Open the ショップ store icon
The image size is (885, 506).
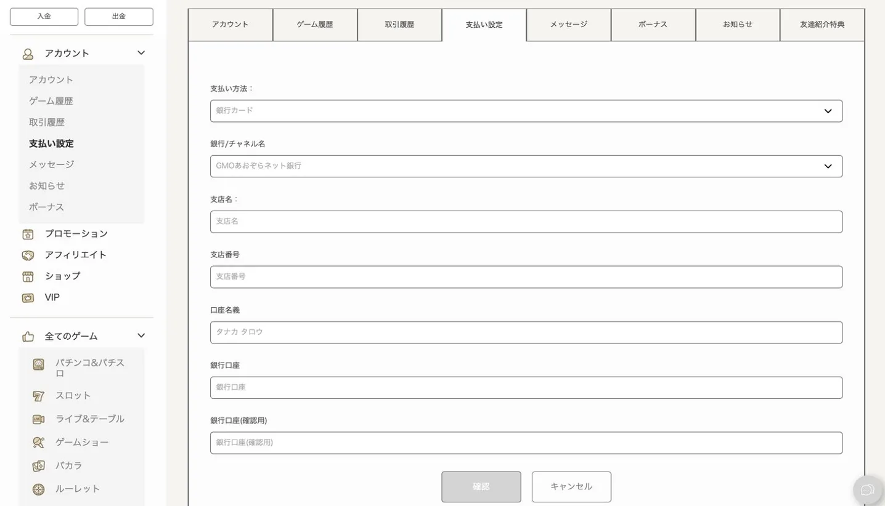[x=28, y=276]
